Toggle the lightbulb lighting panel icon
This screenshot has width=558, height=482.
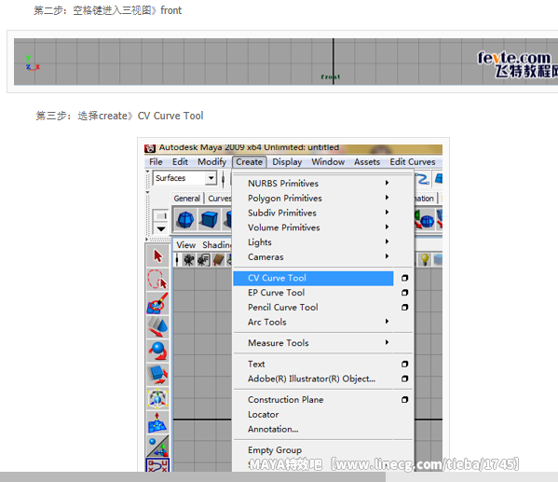[424, 259]
